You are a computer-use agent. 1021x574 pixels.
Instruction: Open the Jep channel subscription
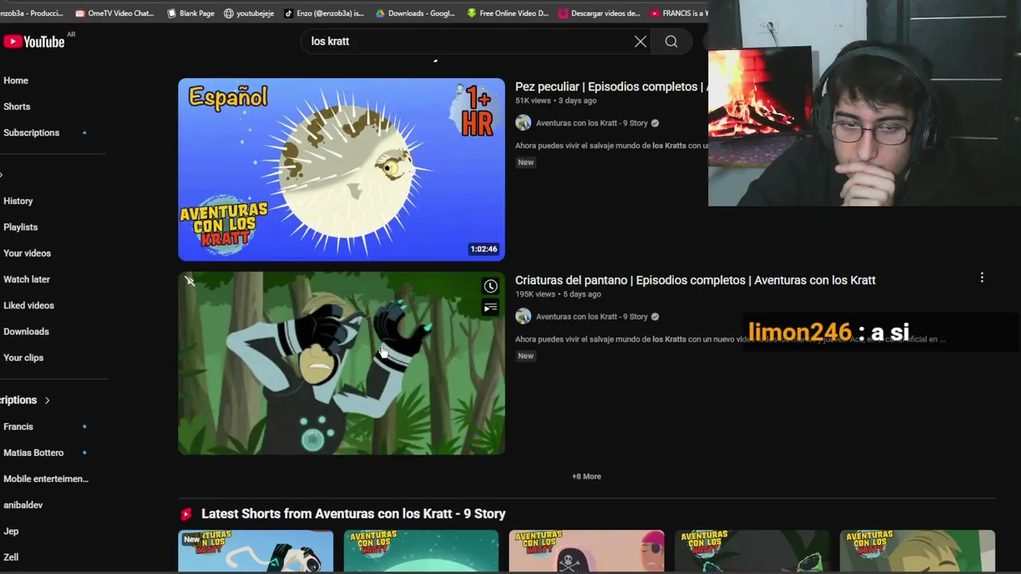(11, 532)
